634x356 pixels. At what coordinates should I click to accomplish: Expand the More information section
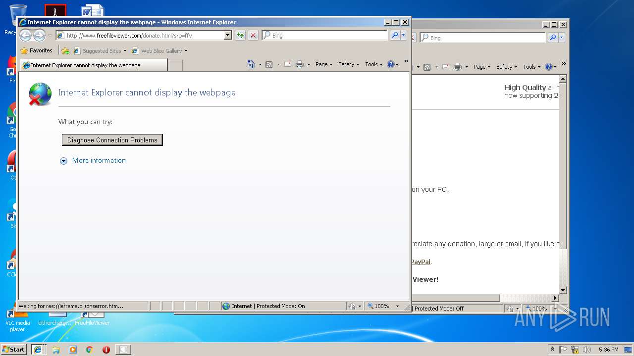pyautogui.click(x=93, y=160)
